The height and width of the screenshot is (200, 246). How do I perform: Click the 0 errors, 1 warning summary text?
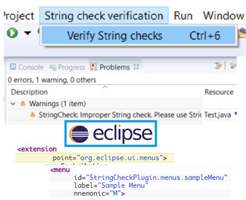click(52, 80)
